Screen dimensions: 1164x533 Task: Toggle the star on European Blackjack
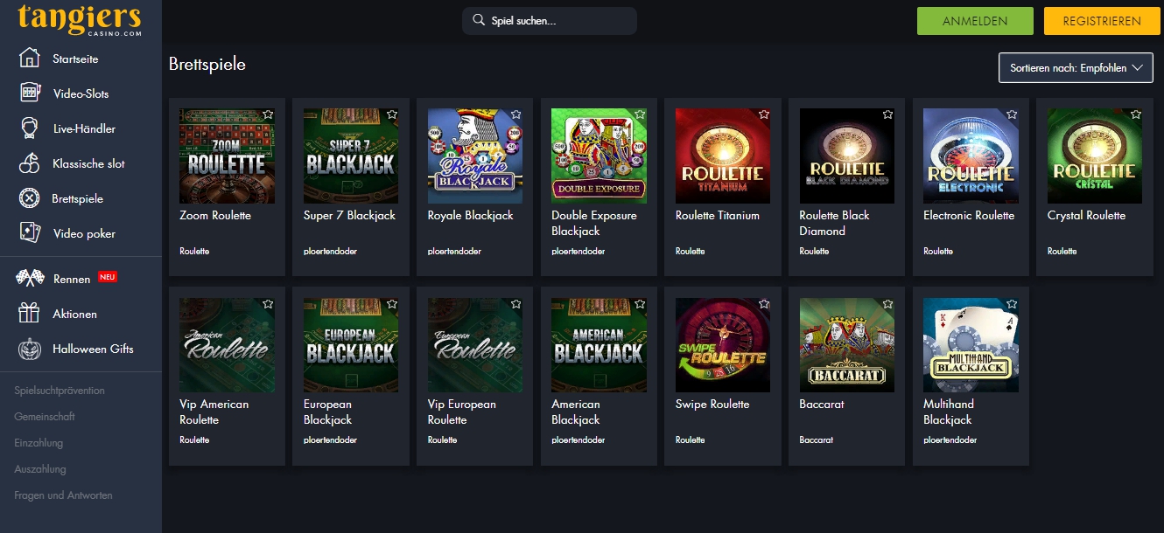point(392,304)
